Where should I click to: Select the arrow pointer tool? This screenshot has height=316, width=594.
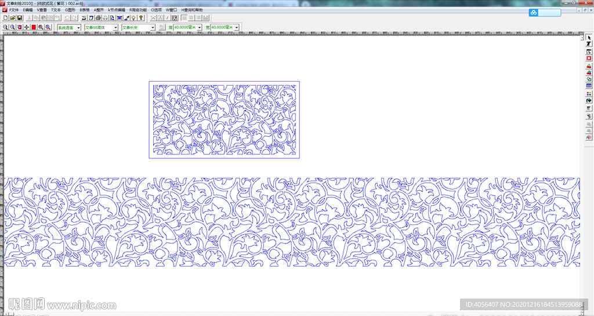[589, 38]
